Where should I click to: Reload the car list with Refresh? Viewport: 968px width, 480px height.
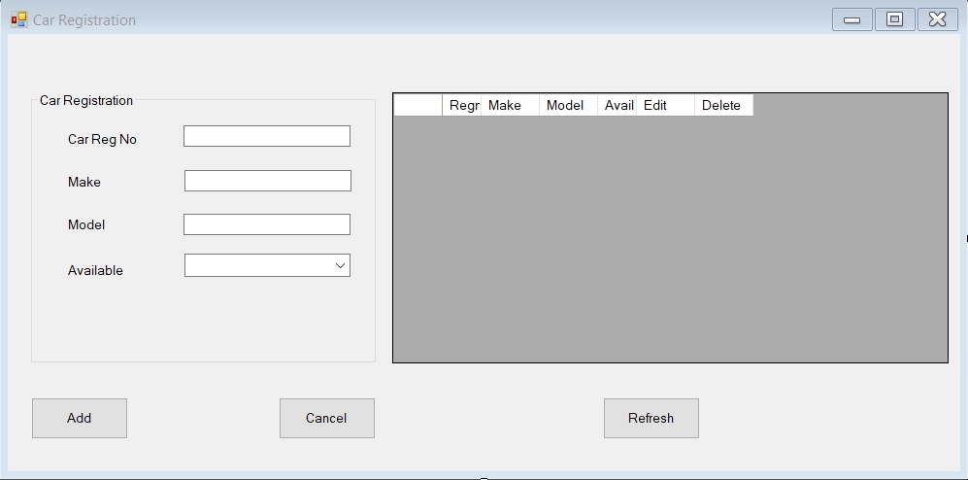[651, 418]
